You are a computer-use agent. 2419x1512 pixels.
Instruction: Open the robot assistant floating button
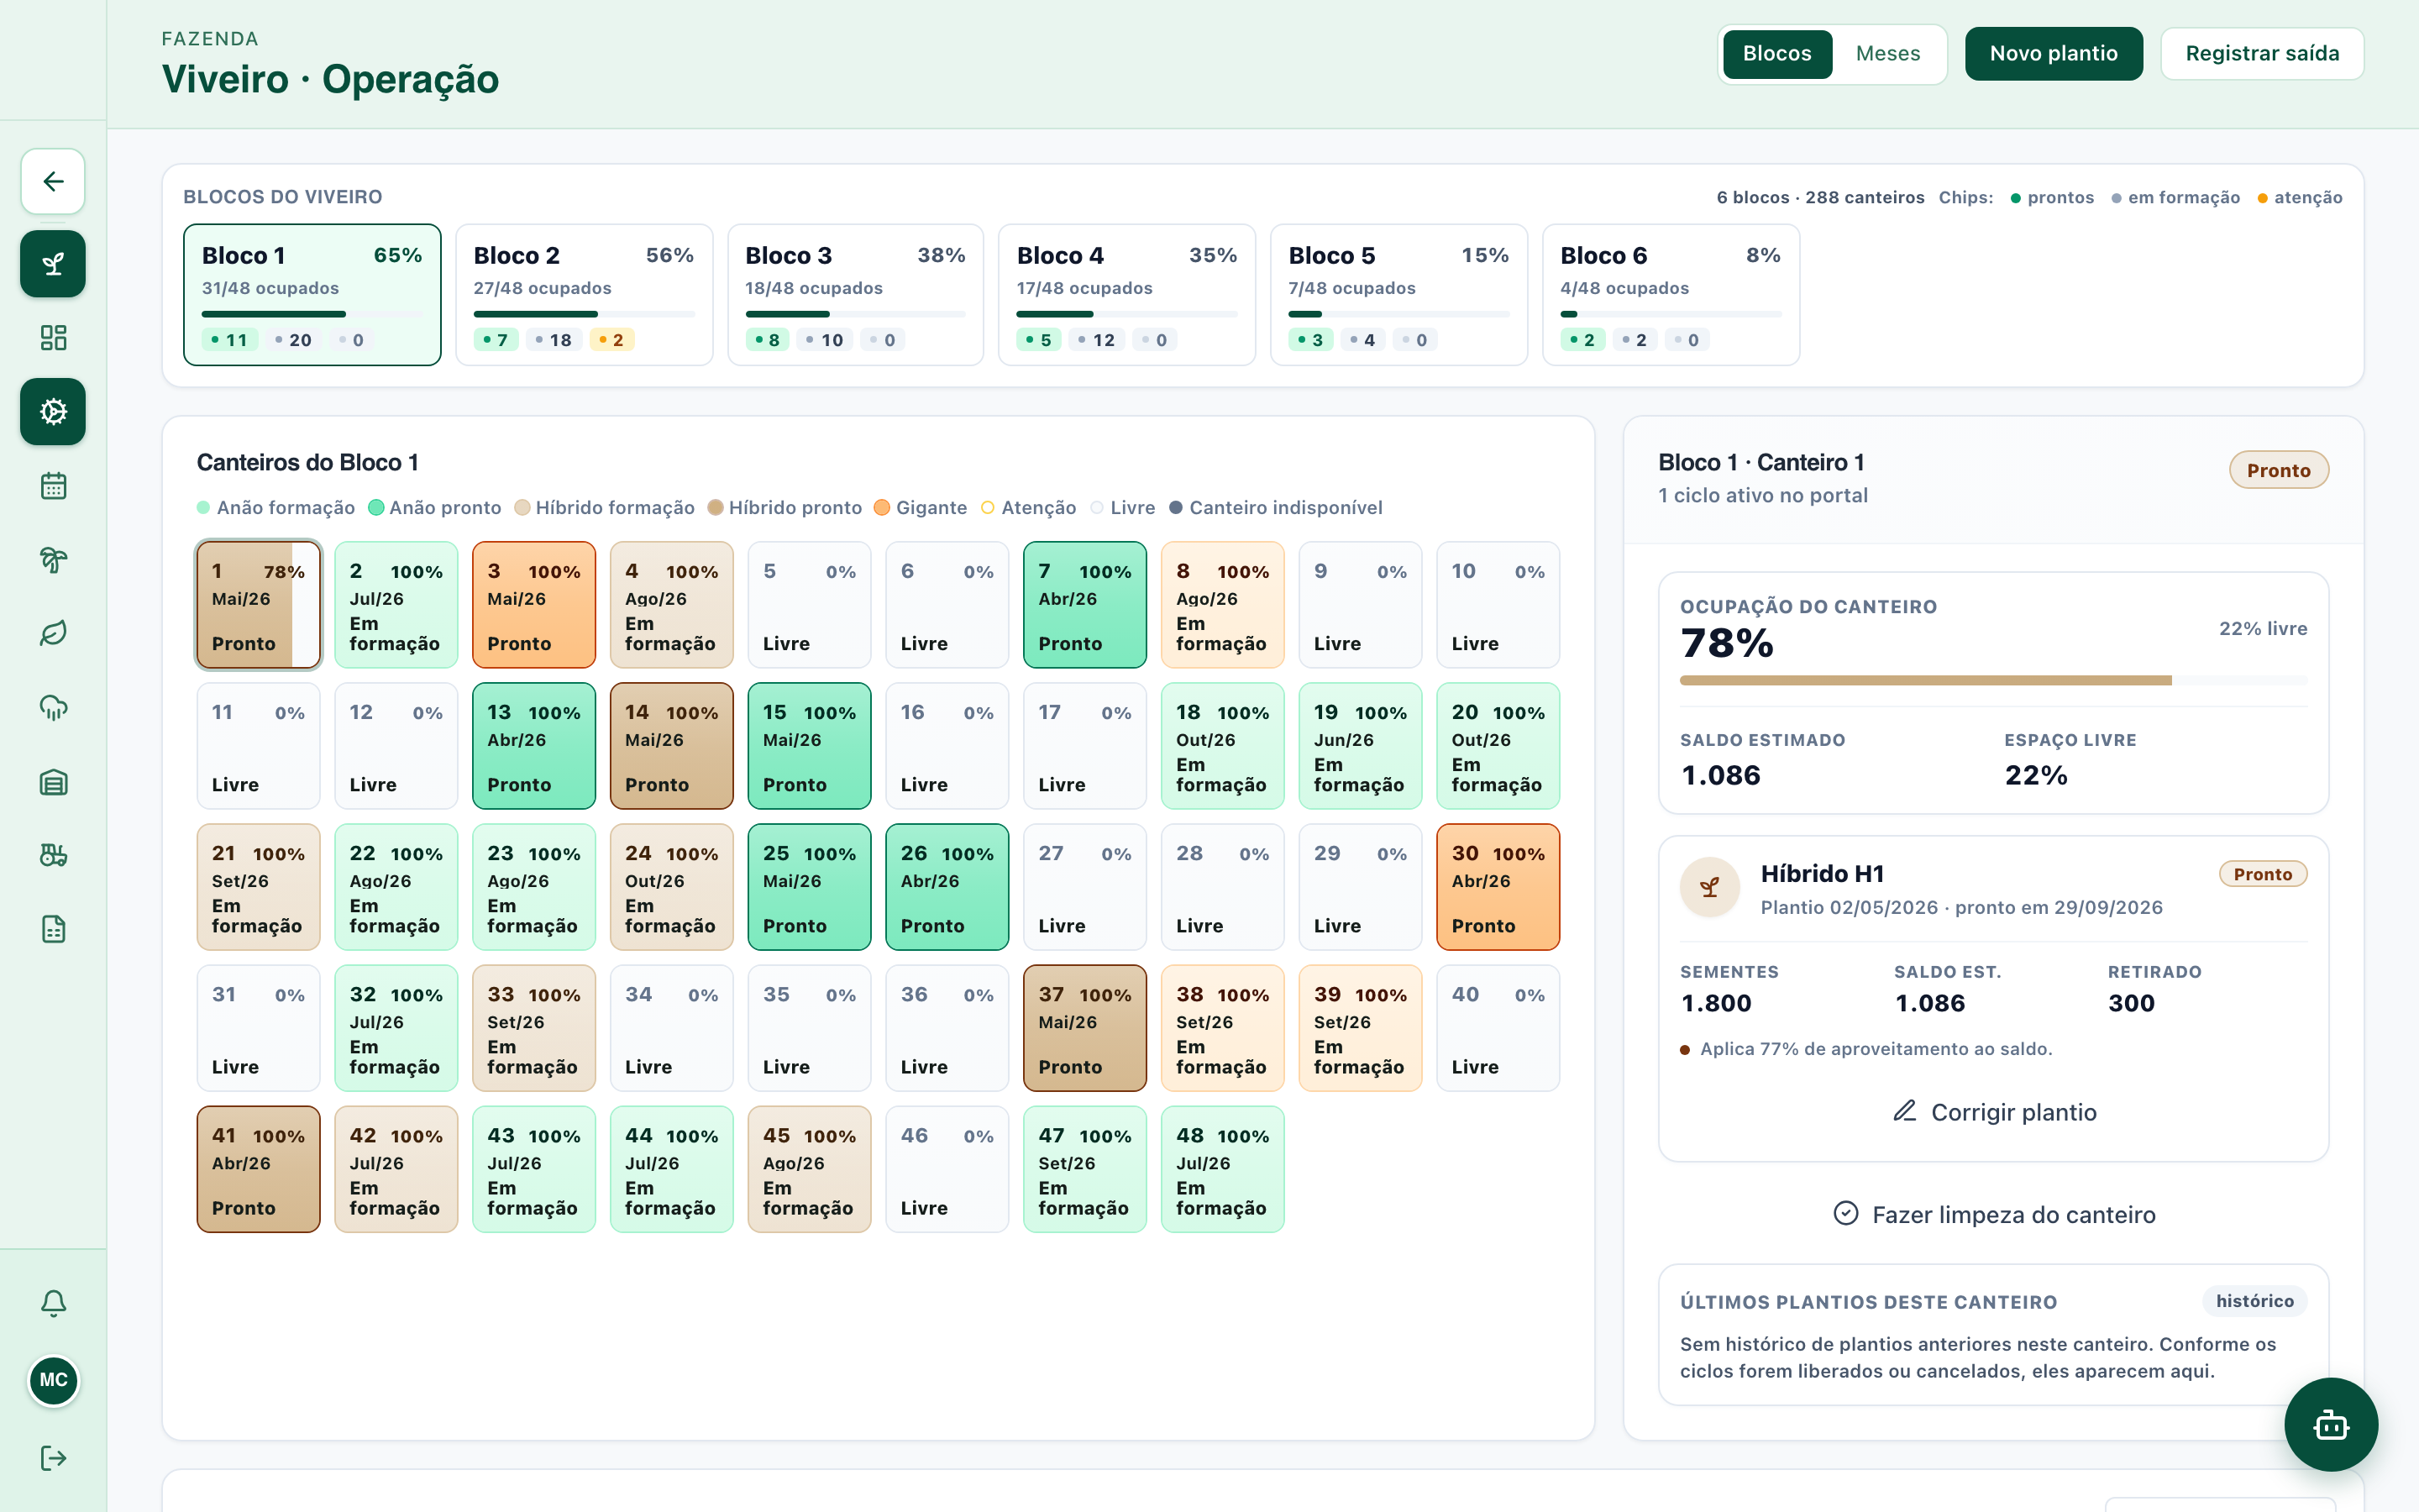click(2331, 1425)
